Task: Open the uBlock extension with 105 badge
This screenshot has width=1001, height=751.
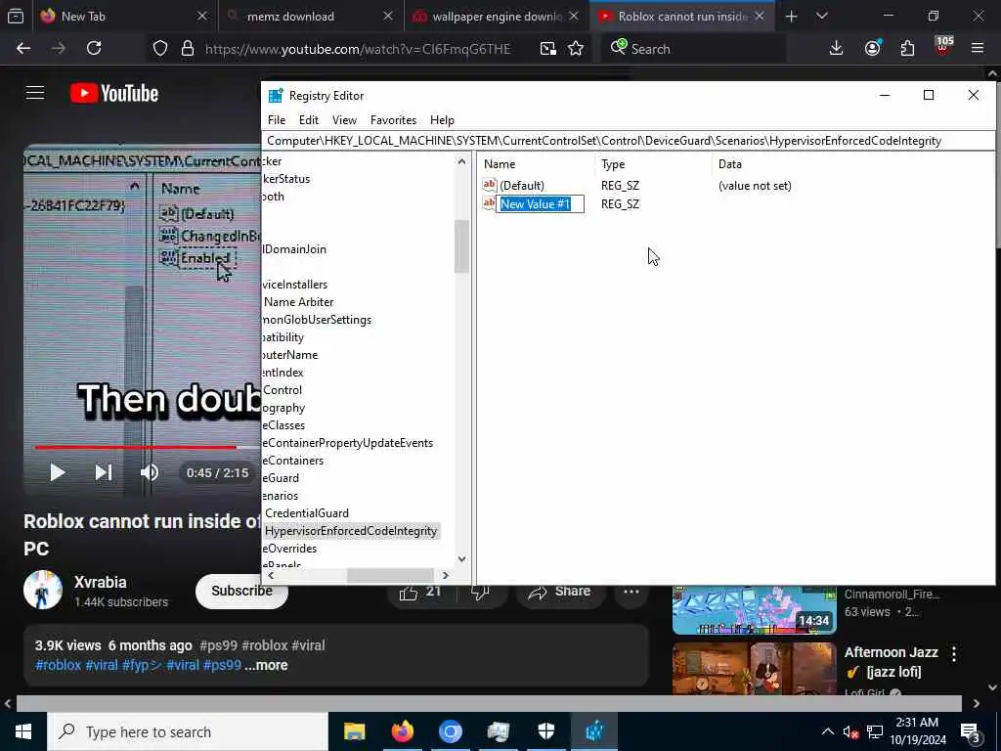Action: [x=943, y=47]
